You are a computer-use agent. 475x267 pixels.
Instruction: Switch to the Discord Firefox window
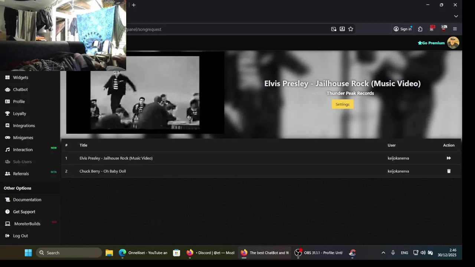pyautogui.click(x=210, y=253)
